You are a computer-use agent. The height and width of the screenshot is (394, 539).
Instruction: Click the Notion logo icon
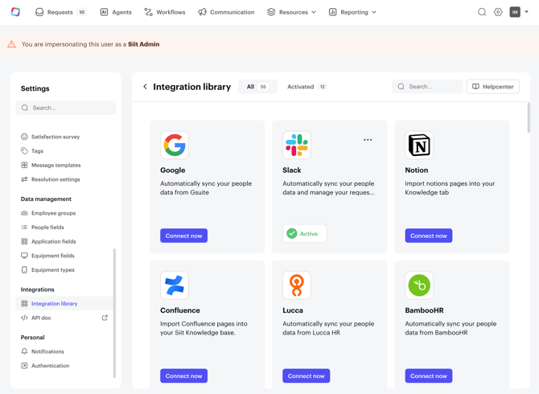point(419,145)
